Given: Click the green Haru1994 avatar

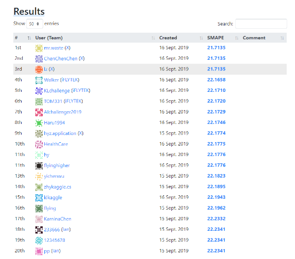Looking at the screenshot, I should (x=39, y=123).
